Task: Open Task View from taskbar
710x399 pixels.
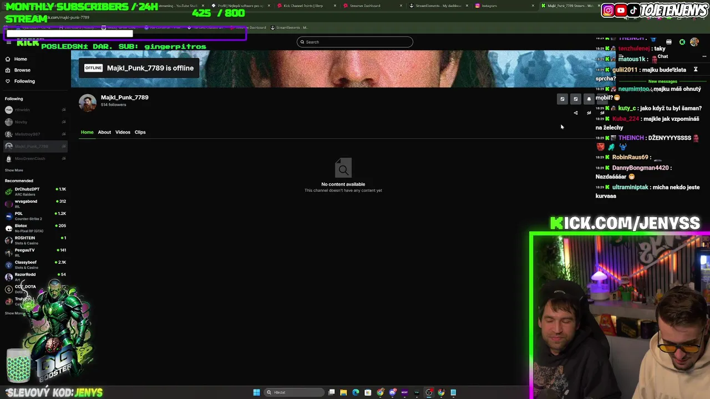Action: click(x=331, y=392)
